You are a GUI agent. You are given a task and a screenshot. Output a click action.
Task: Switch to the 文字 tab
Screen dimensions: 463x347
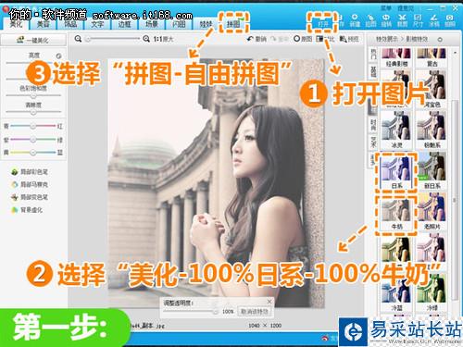pyautogui.click(x=97, y=24)
